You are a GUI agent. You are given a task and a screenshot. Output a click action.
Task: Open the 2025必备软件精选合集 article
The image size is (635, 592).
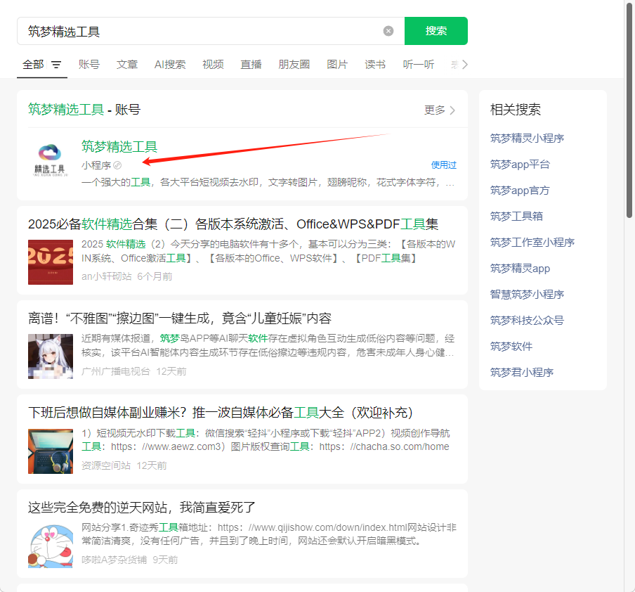[x=233, y=224]
